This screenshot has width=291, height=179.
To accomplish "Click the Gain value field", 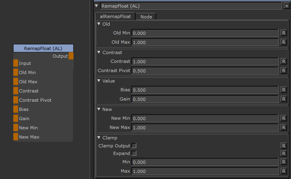I will 205,99.
